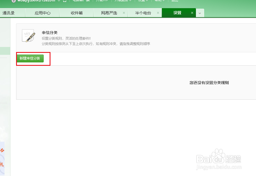Expand the tab overflow chevron dropdown
The image size is (256, 176).
pos(200,13)
